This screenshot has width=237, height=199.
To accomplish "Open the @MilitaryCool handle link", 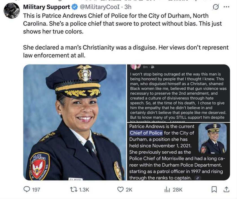I will pos(100,7).
